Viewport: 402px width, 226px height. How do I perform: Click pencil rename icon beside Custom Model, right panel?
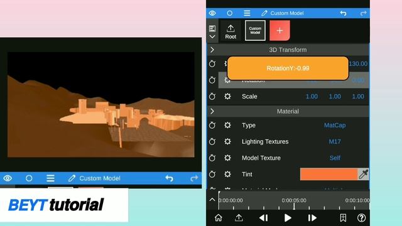click(x=264, y=13)
